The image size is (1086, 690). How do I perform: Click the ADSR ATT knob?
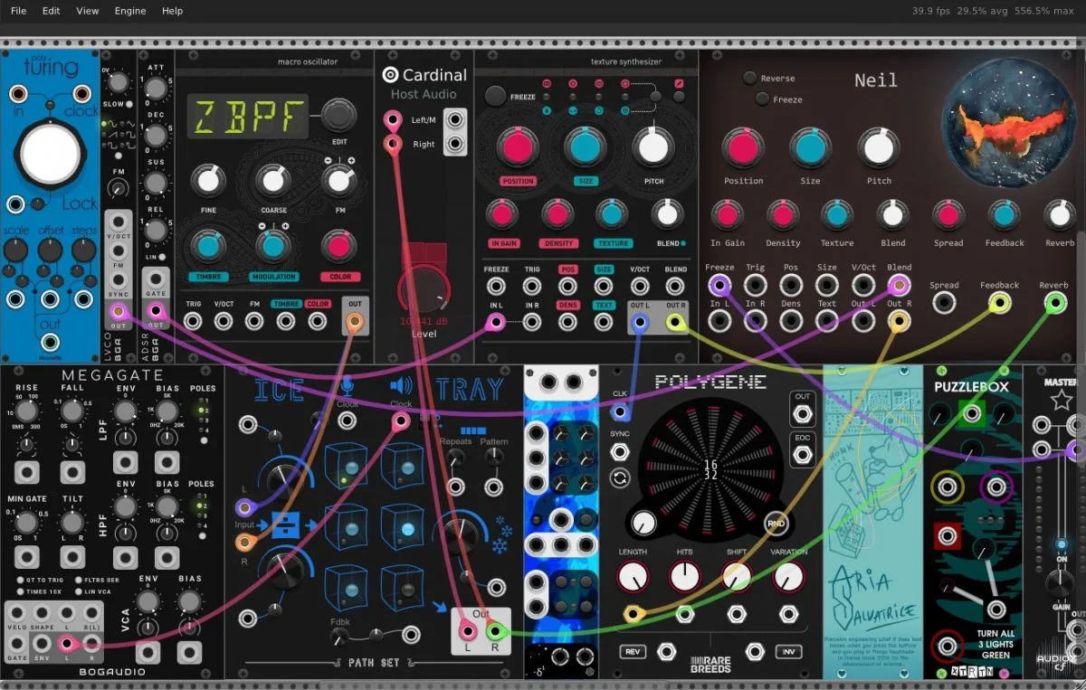[x=156, y=90]
